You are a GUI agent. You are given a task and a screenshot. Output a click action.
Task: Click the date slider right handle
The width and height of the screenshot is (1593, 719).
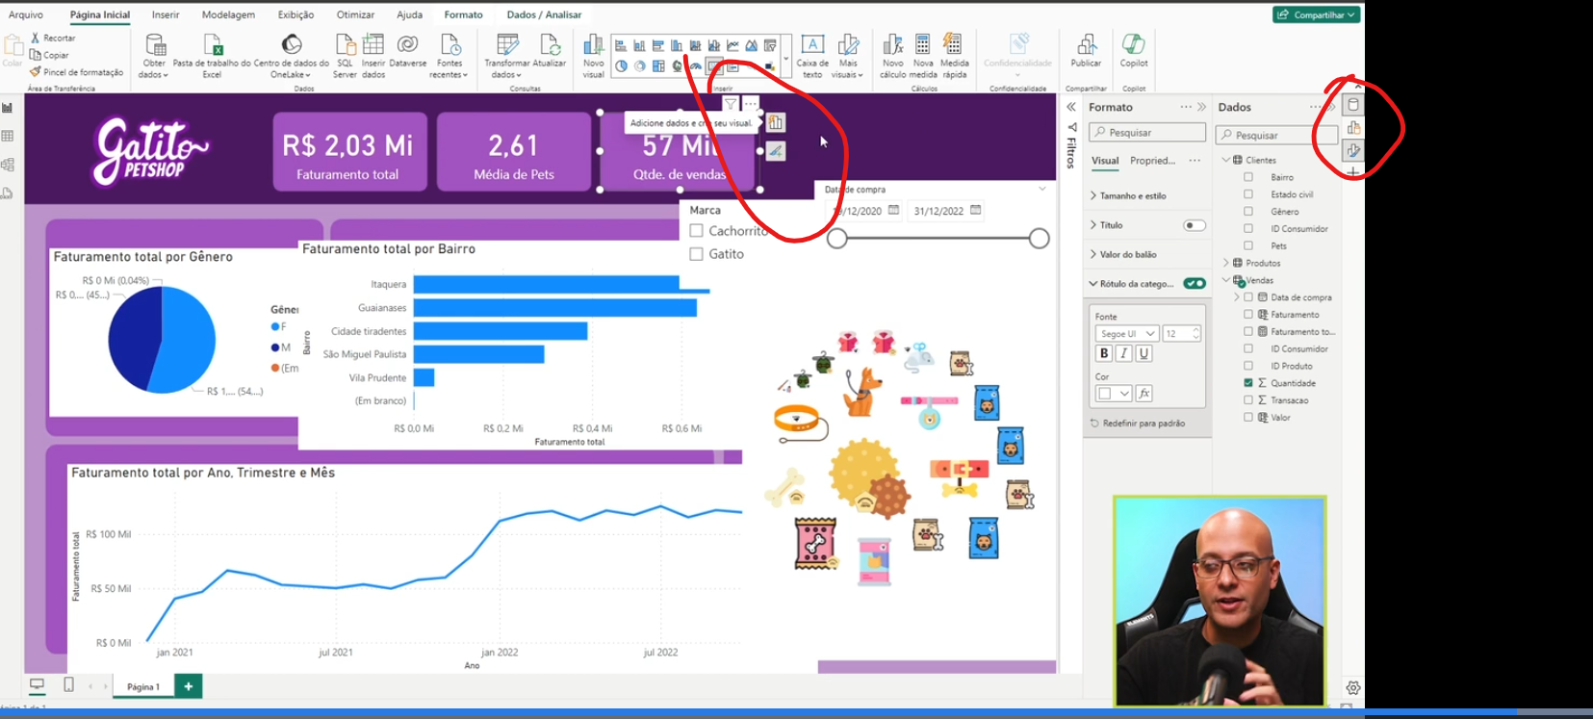[1039, 239]
